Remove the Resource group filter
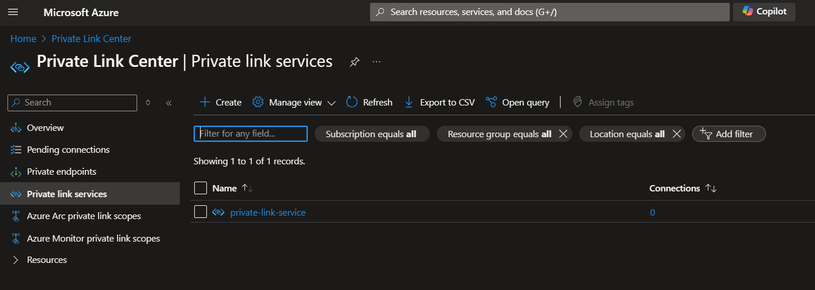 (564, 134)
